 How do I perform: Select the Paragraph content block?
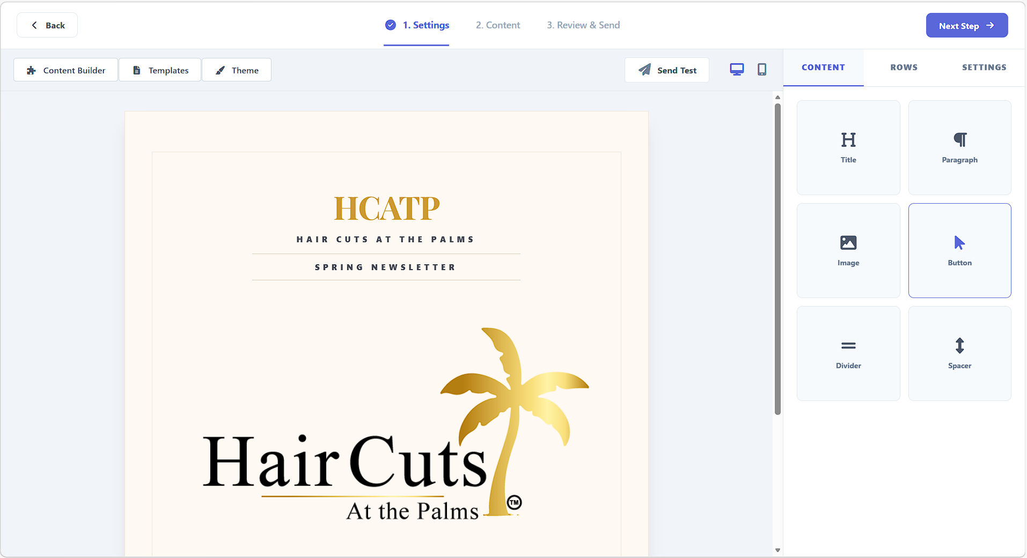[959, 147]
